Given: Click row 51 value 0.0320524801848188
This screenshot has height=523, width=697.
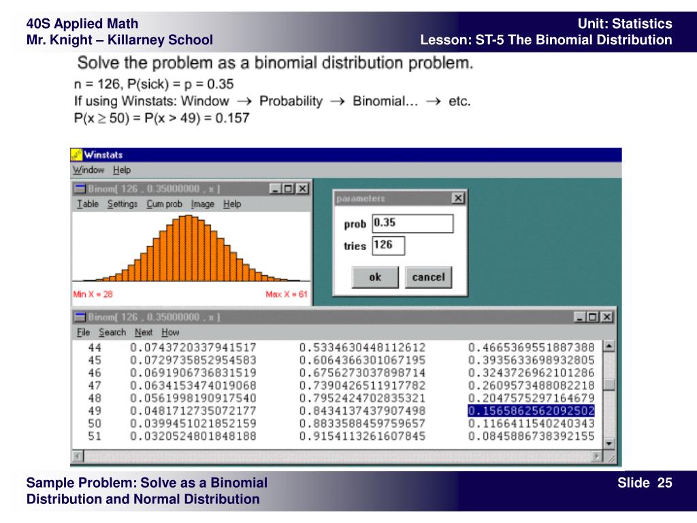Looking at the screenshot, I should point(193,436).
